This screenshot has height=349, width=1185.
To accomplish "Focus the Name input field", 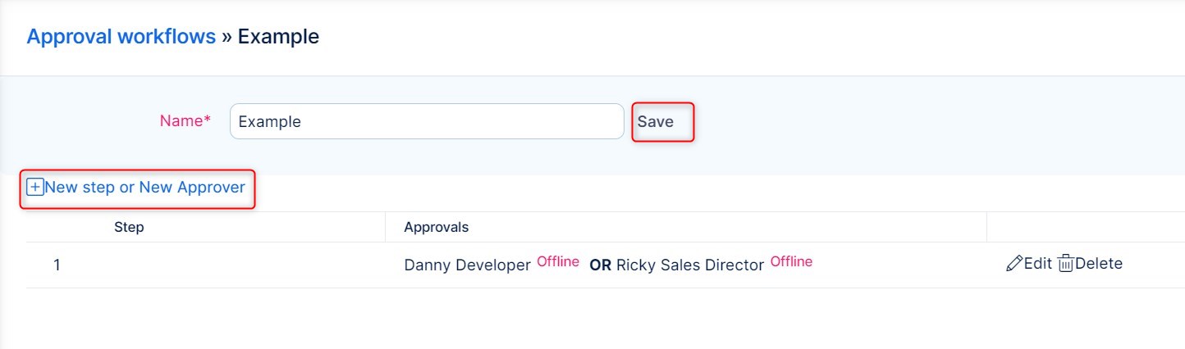I will [427, 122].
